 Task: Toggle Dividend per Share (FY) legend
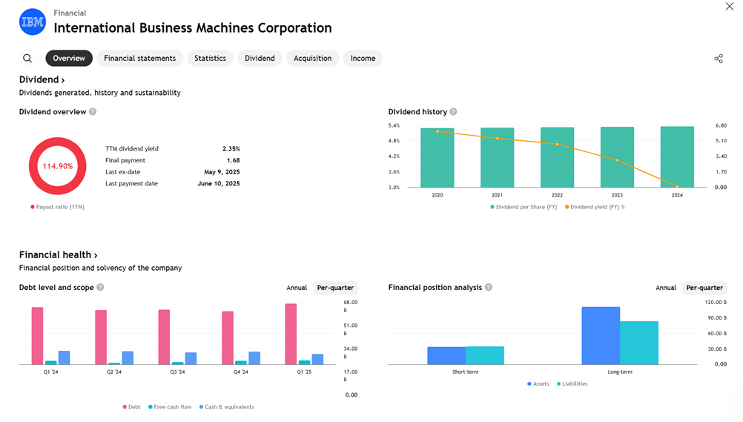pyautogui.click(x=524, y=207)
